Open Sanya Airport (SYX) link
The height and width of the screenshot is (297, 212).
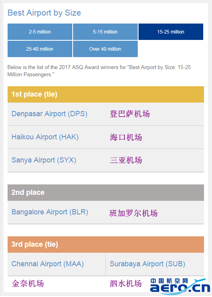click(44, 160)
